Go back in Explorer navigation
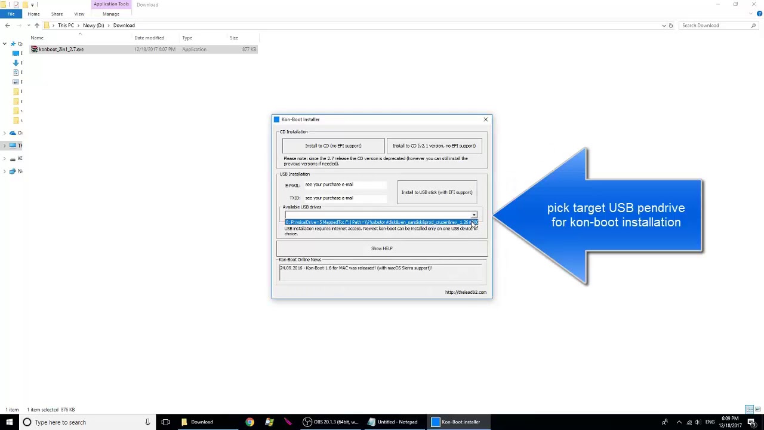Image resolution: width=764 pixels, height=430 pixels. click(8, 25)
